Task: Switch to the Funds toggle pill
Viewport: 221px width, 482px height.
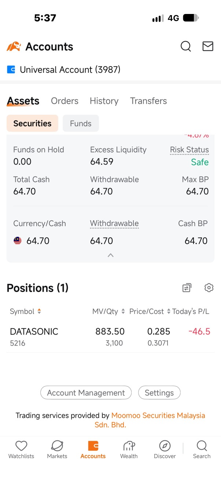Action: pyautogui.click(x=81, y=123)
